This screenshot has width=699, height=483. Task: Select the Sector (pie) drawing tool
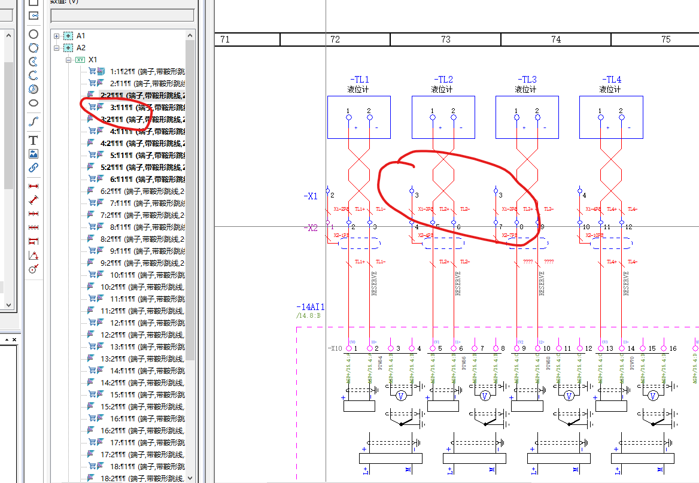click(x=34, y=89)
